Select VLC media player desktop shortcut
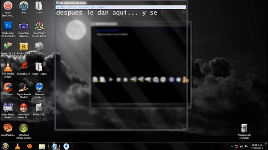This screenshot has height=150, width=268. pos(8,70)
